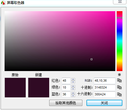Click the 红色 input field showing 48
Viewport: 127px width, 110px height.
pos(66,80)
